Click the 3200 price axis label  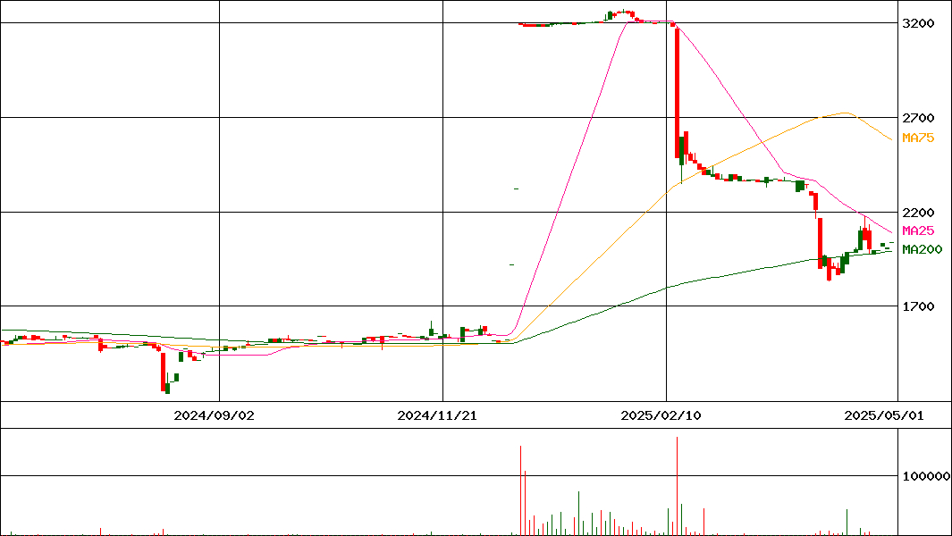(x=918, y=23)
